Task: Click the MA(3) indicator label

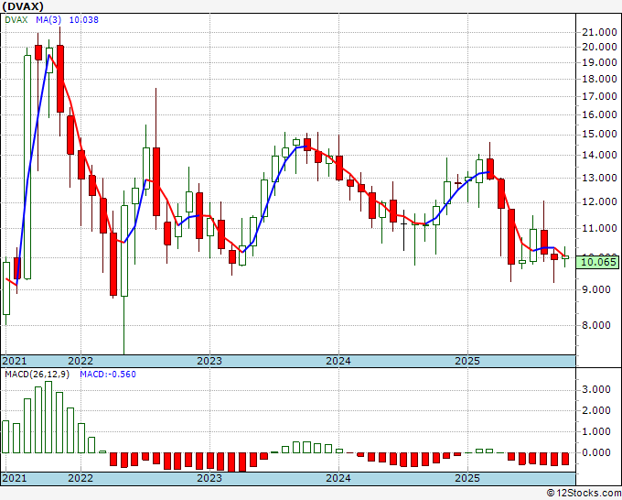Action: pos(48,20)
